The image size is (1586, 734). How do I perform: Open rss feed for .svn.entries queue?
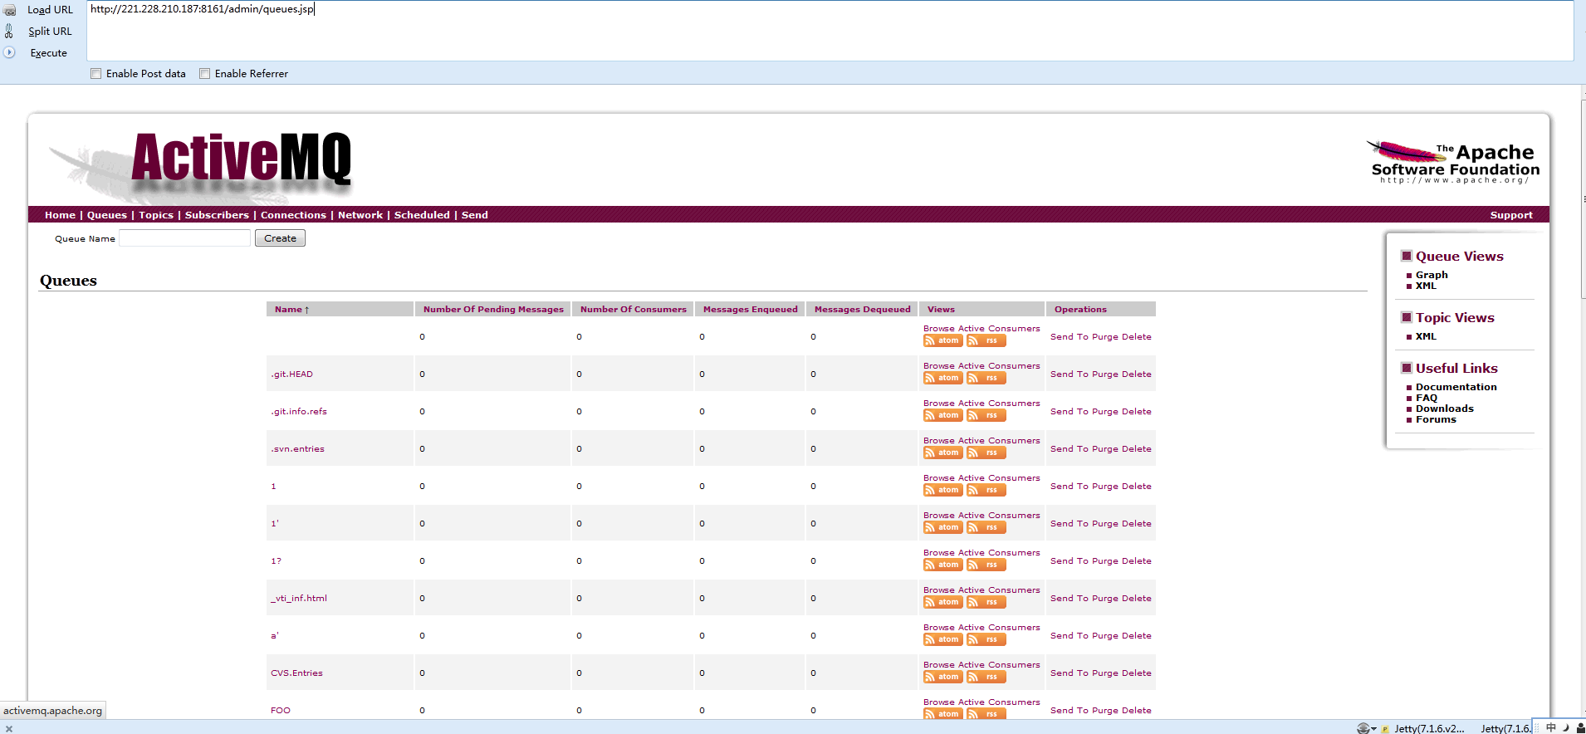pyautogui.click(x=986, y=453)
